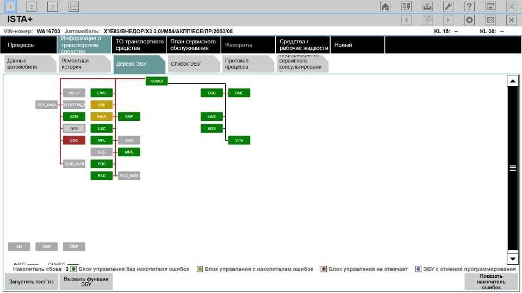Select the NAV control unit
The width and height of the screenshot is (522, 293).
tap(74, 128)
